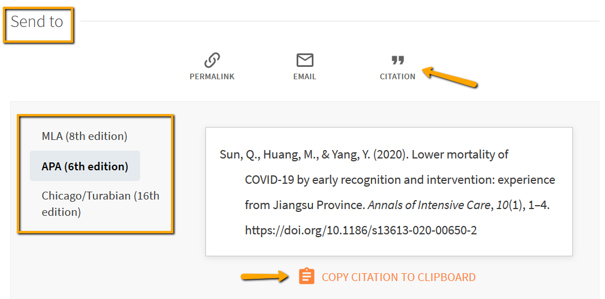Select the PERMALINK text label
Viewport: 605px width, 299px height.
(212, 76)
